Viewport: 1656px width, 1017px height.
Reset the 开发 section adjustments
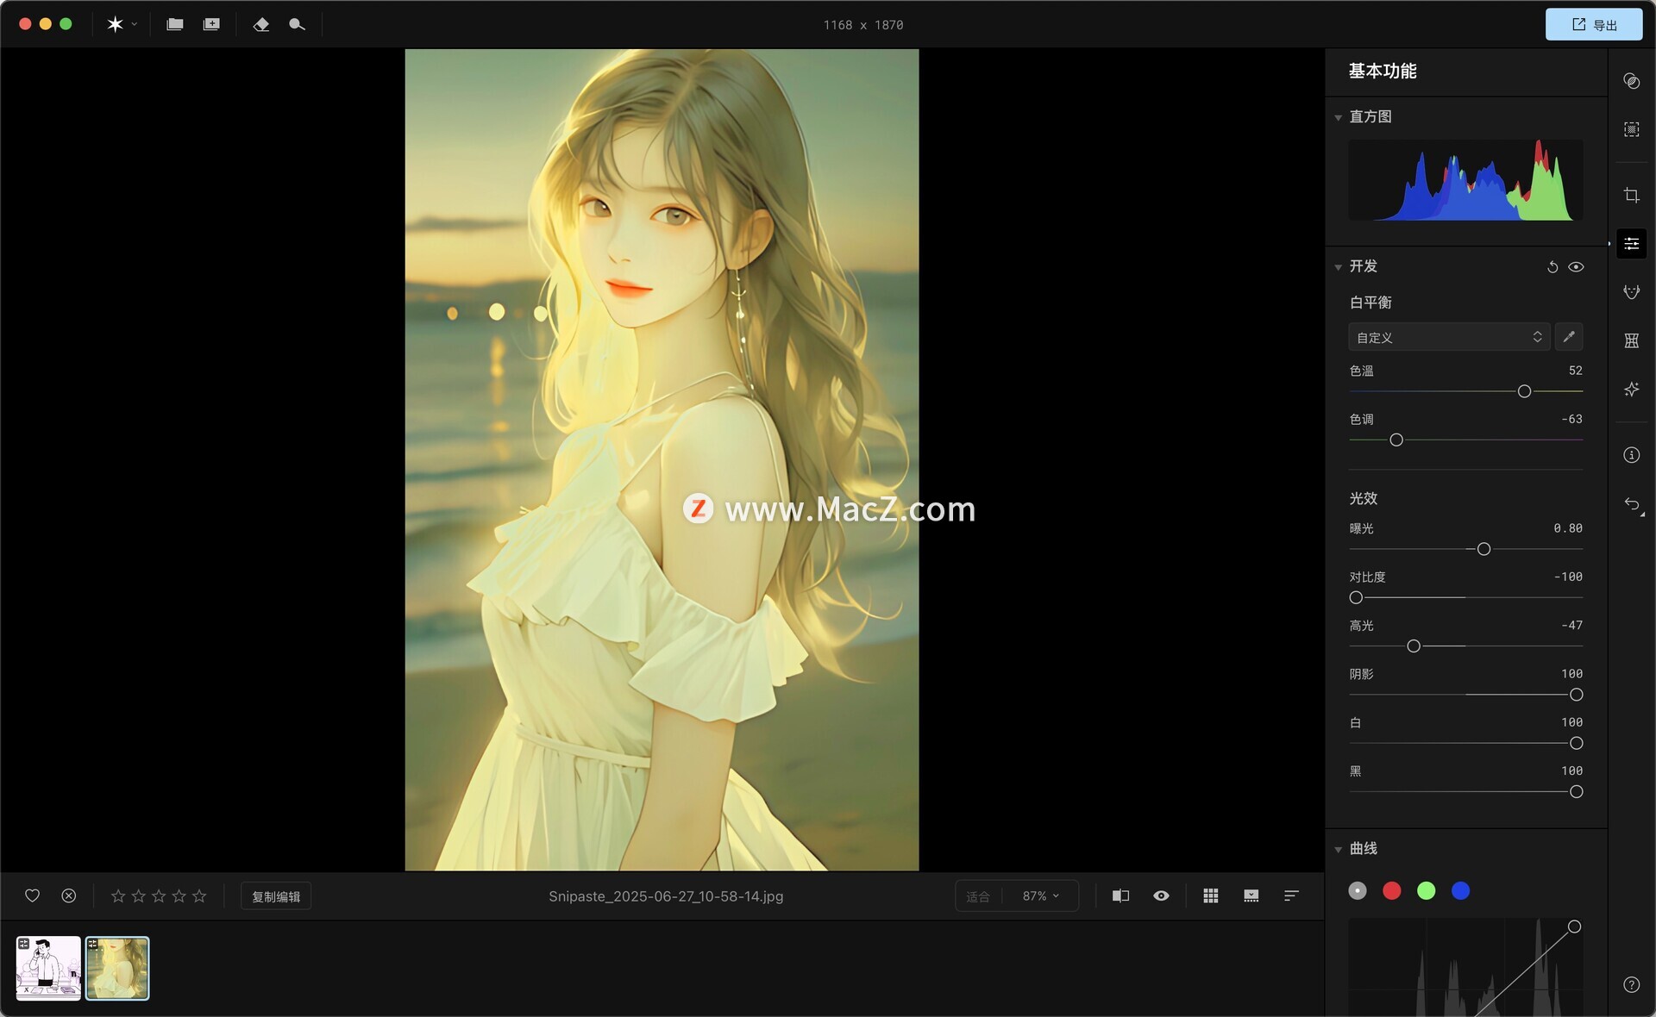pos(1552,267)
